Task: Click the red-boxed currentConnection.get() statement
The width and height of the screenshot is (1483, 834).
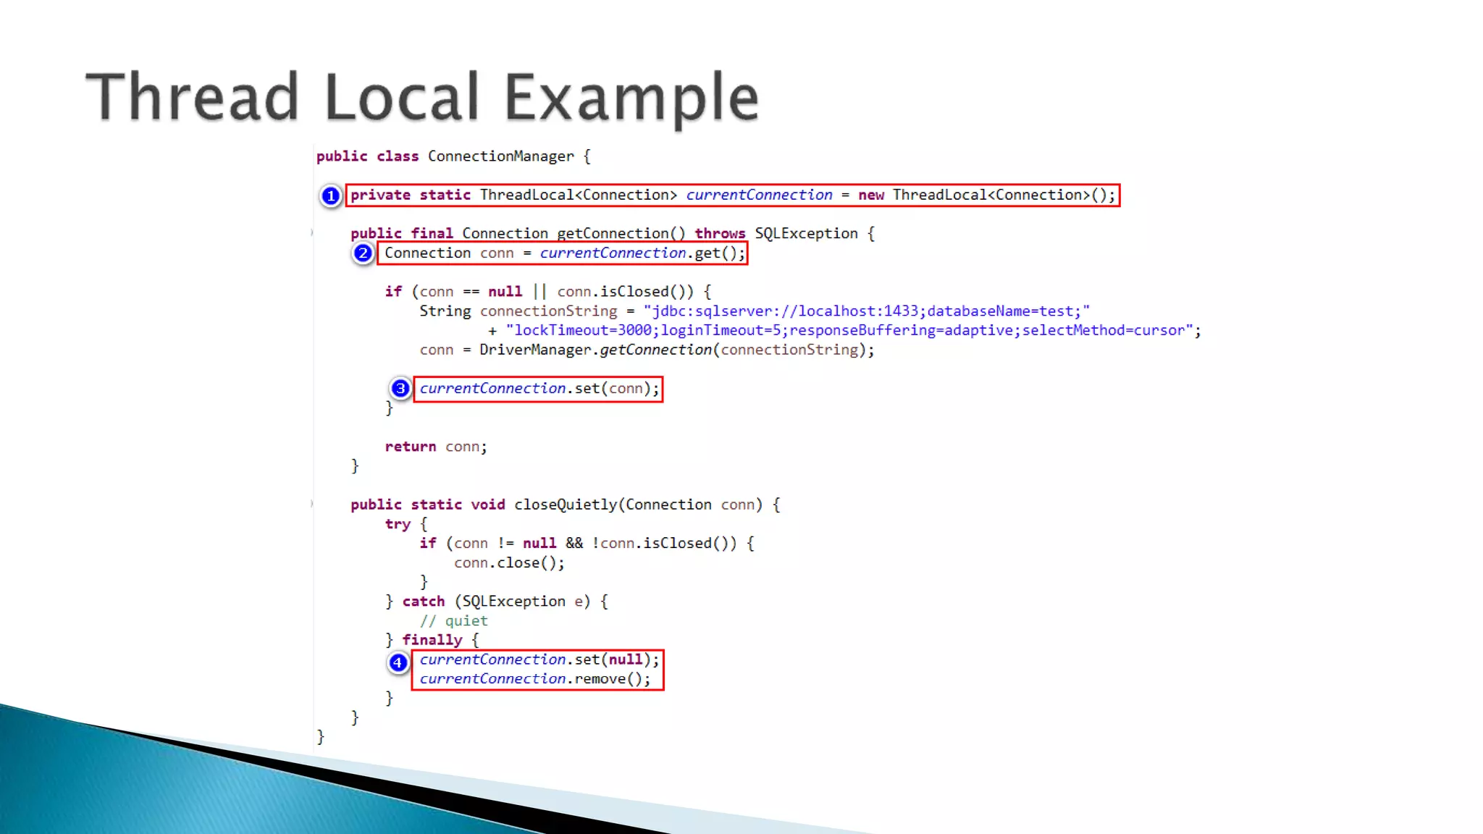Action: [x=563, y=253]
